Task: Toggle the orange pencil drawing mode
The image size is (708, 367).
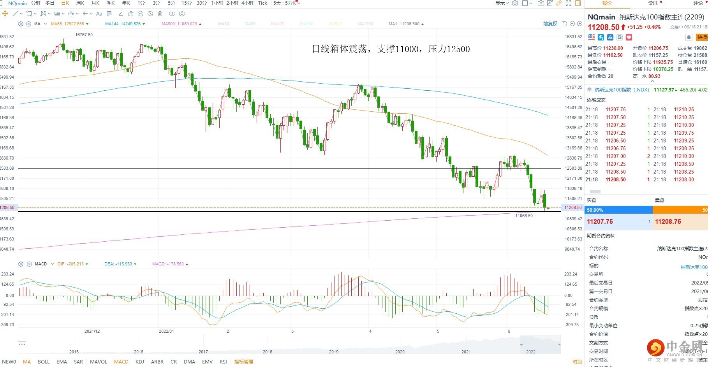Action: pos(559,3)
